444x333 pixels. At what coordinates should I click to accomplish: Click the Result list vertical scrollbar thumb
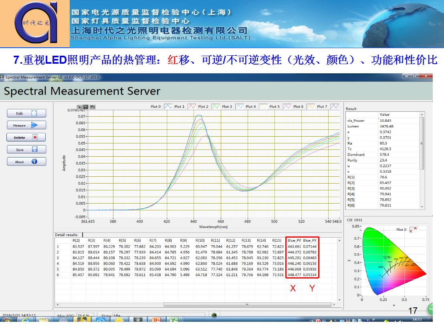tap(422, 143)
